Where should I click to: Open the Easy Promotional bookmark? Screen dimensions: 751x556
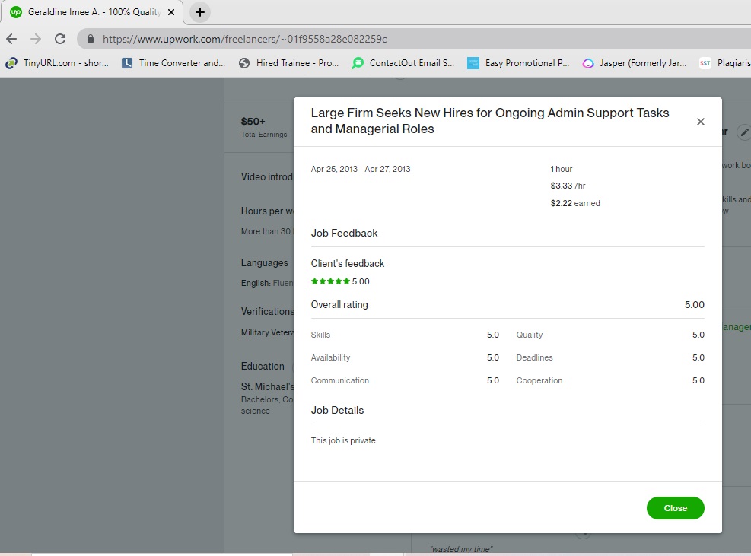click(519, 62)
